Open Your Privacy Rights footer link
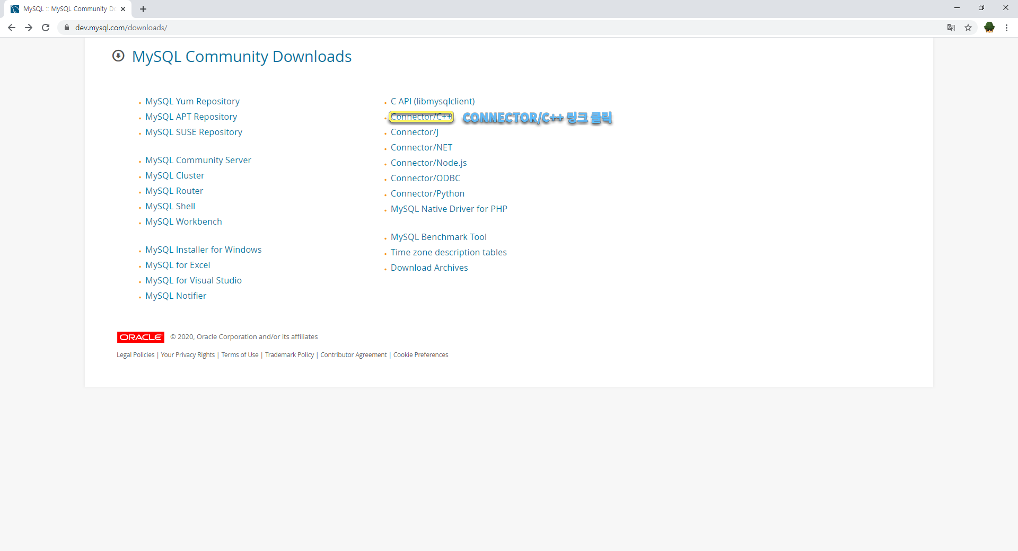Screen dimensions: 1018x551 [188, 355]
